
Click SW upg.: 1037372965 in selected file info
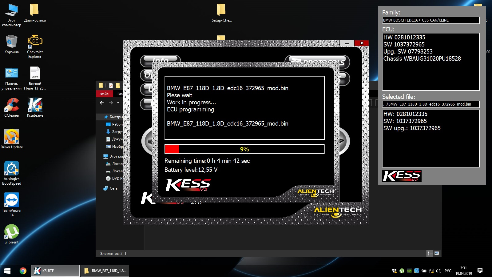(x=412, y=128)
